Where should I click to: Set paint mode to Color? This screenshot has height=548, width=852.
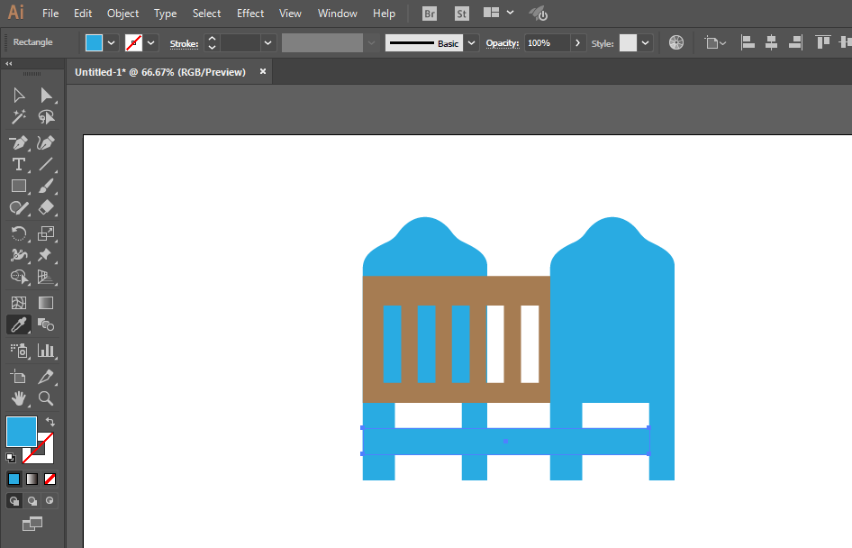(14, 479)
